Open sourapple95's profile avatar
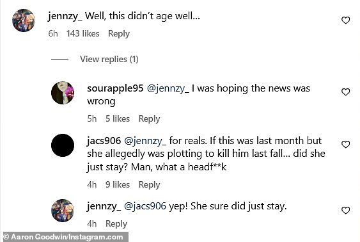The width and height of the screenshot is (360, 242). (63, 93)
